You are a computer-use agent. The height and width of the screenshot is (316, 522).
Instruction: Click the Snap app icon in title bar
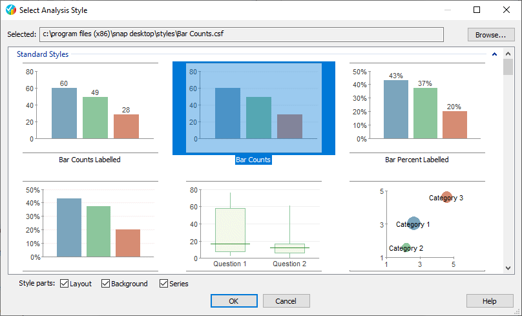coord(10,10)
